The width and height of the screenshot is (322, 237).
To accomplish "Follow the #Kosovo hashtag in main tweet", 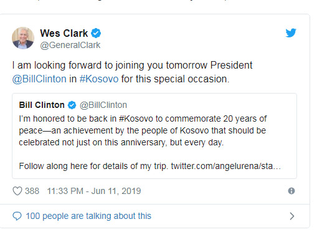I will 99,79.
